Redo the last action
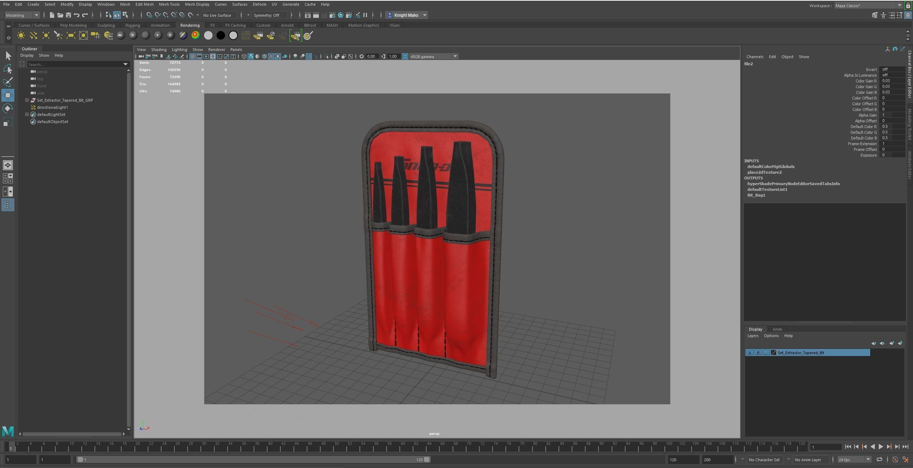This screenshot has width=913, height=468. (85, 15)
